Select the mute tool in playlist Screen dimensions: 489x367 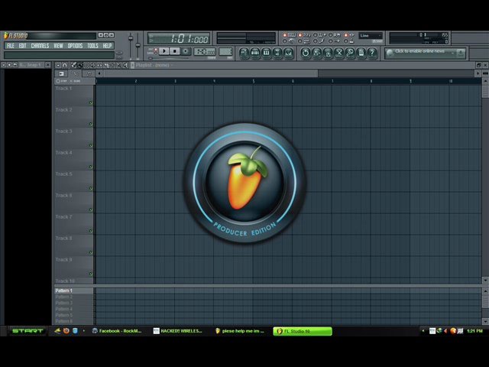tap(93, 65)
